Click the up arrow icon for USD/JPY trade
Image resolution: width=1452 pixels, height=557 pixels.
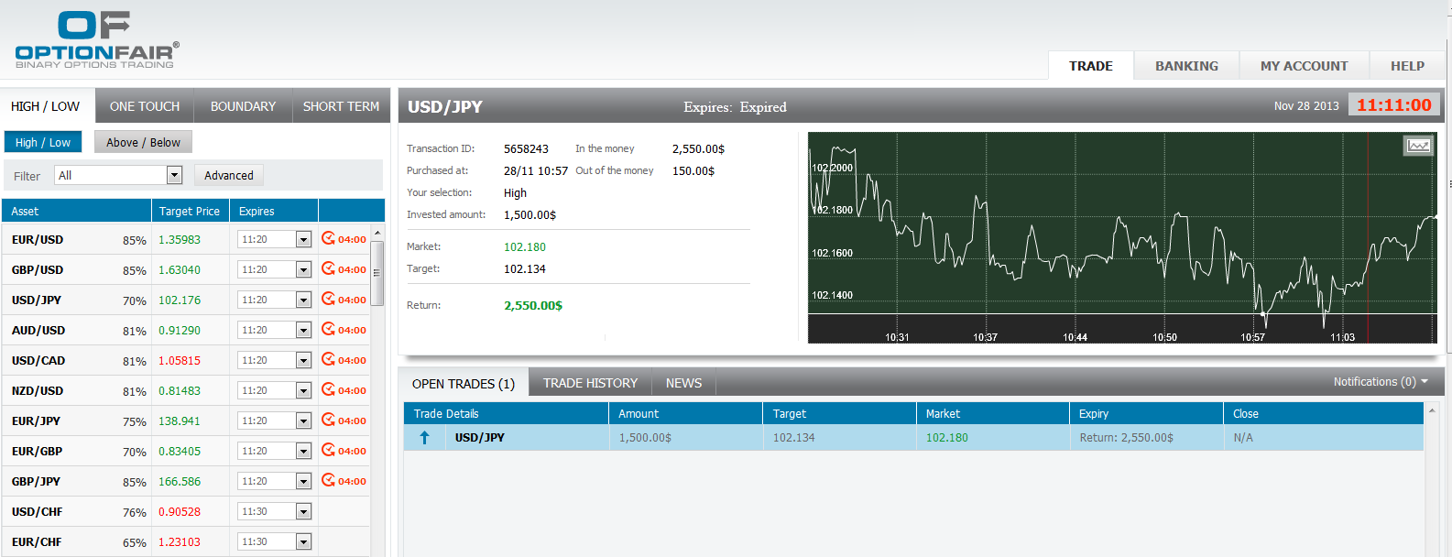[424, 438]
